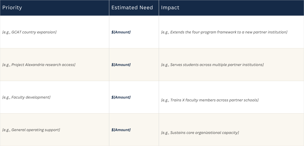Click the Project Alexandria research access cell

(x=55, y=65)
